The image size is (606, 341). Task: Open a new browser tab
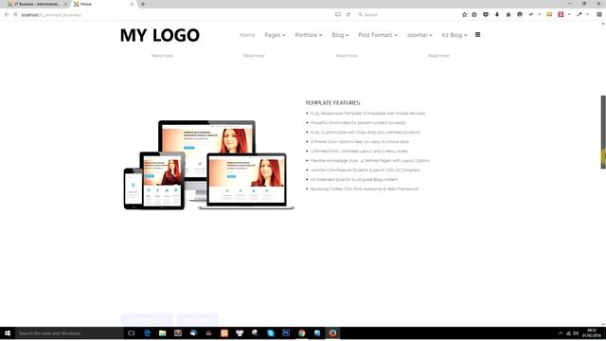tap(143, 4)
